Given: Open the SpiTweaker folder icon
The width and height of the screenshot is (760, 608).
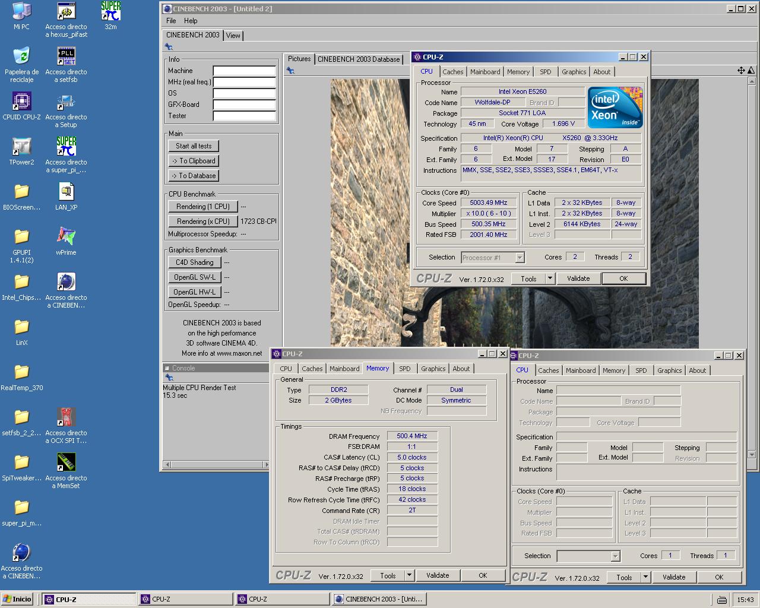Looking at the screenshot, I should point(21,463).
